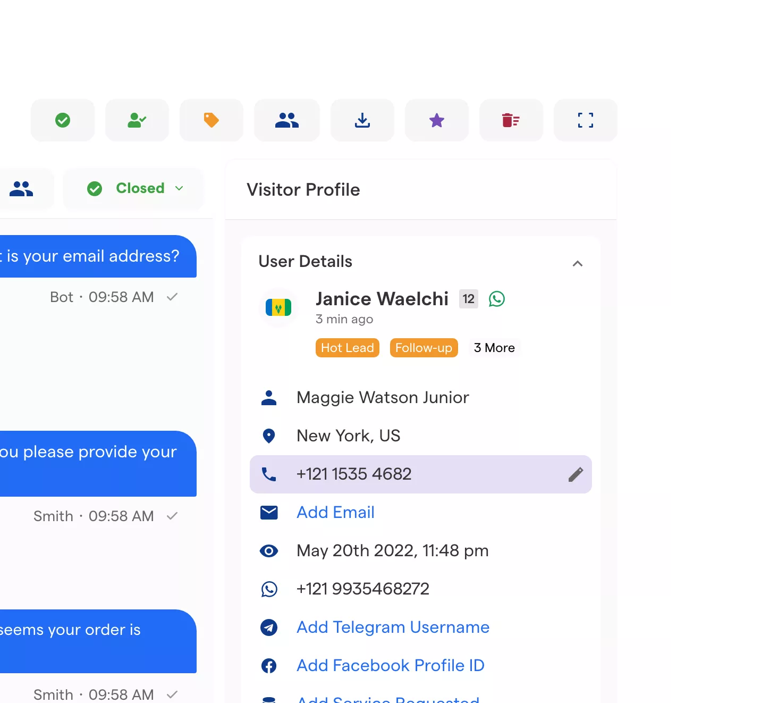778x703 pixels.
Task: Open WhatsApp icon beside Janice Waelchi
Action: [x=497, y=299]
